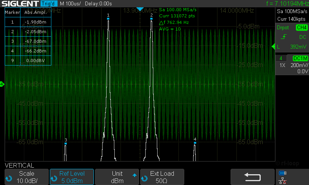Image resolution: width=309 pixels, height=185 pixels.
Task: Click marker 2 on the spectrum peak
Action: click(151, 18)
